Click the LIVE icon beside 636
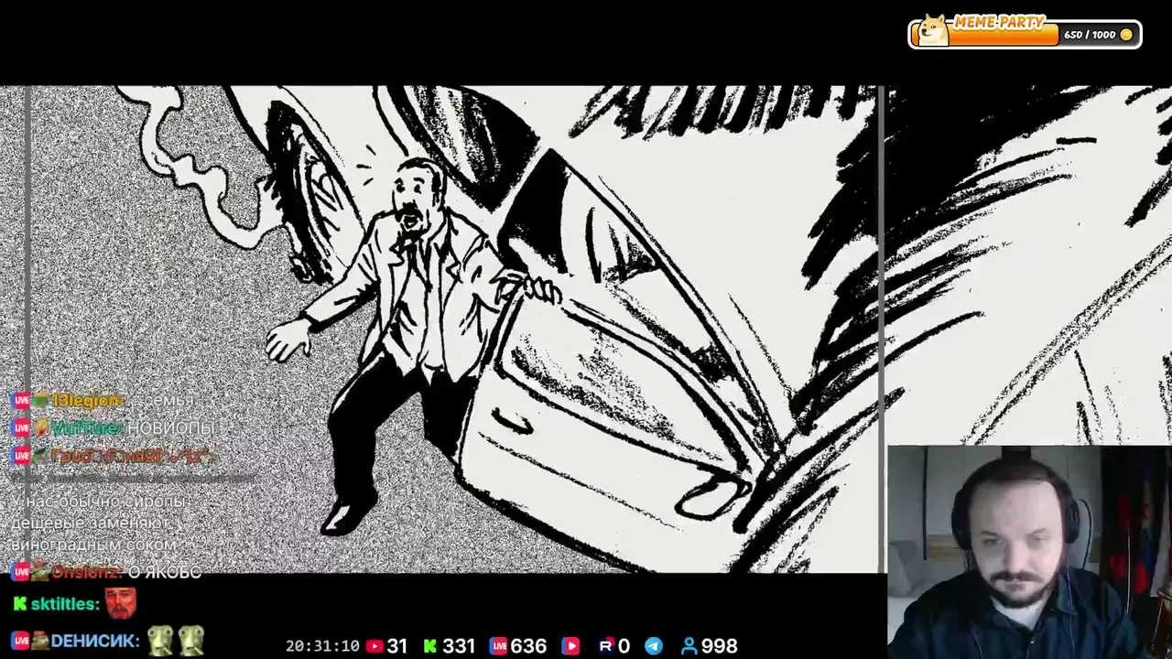Screen dimensions: 1172x659 [499, 646]
